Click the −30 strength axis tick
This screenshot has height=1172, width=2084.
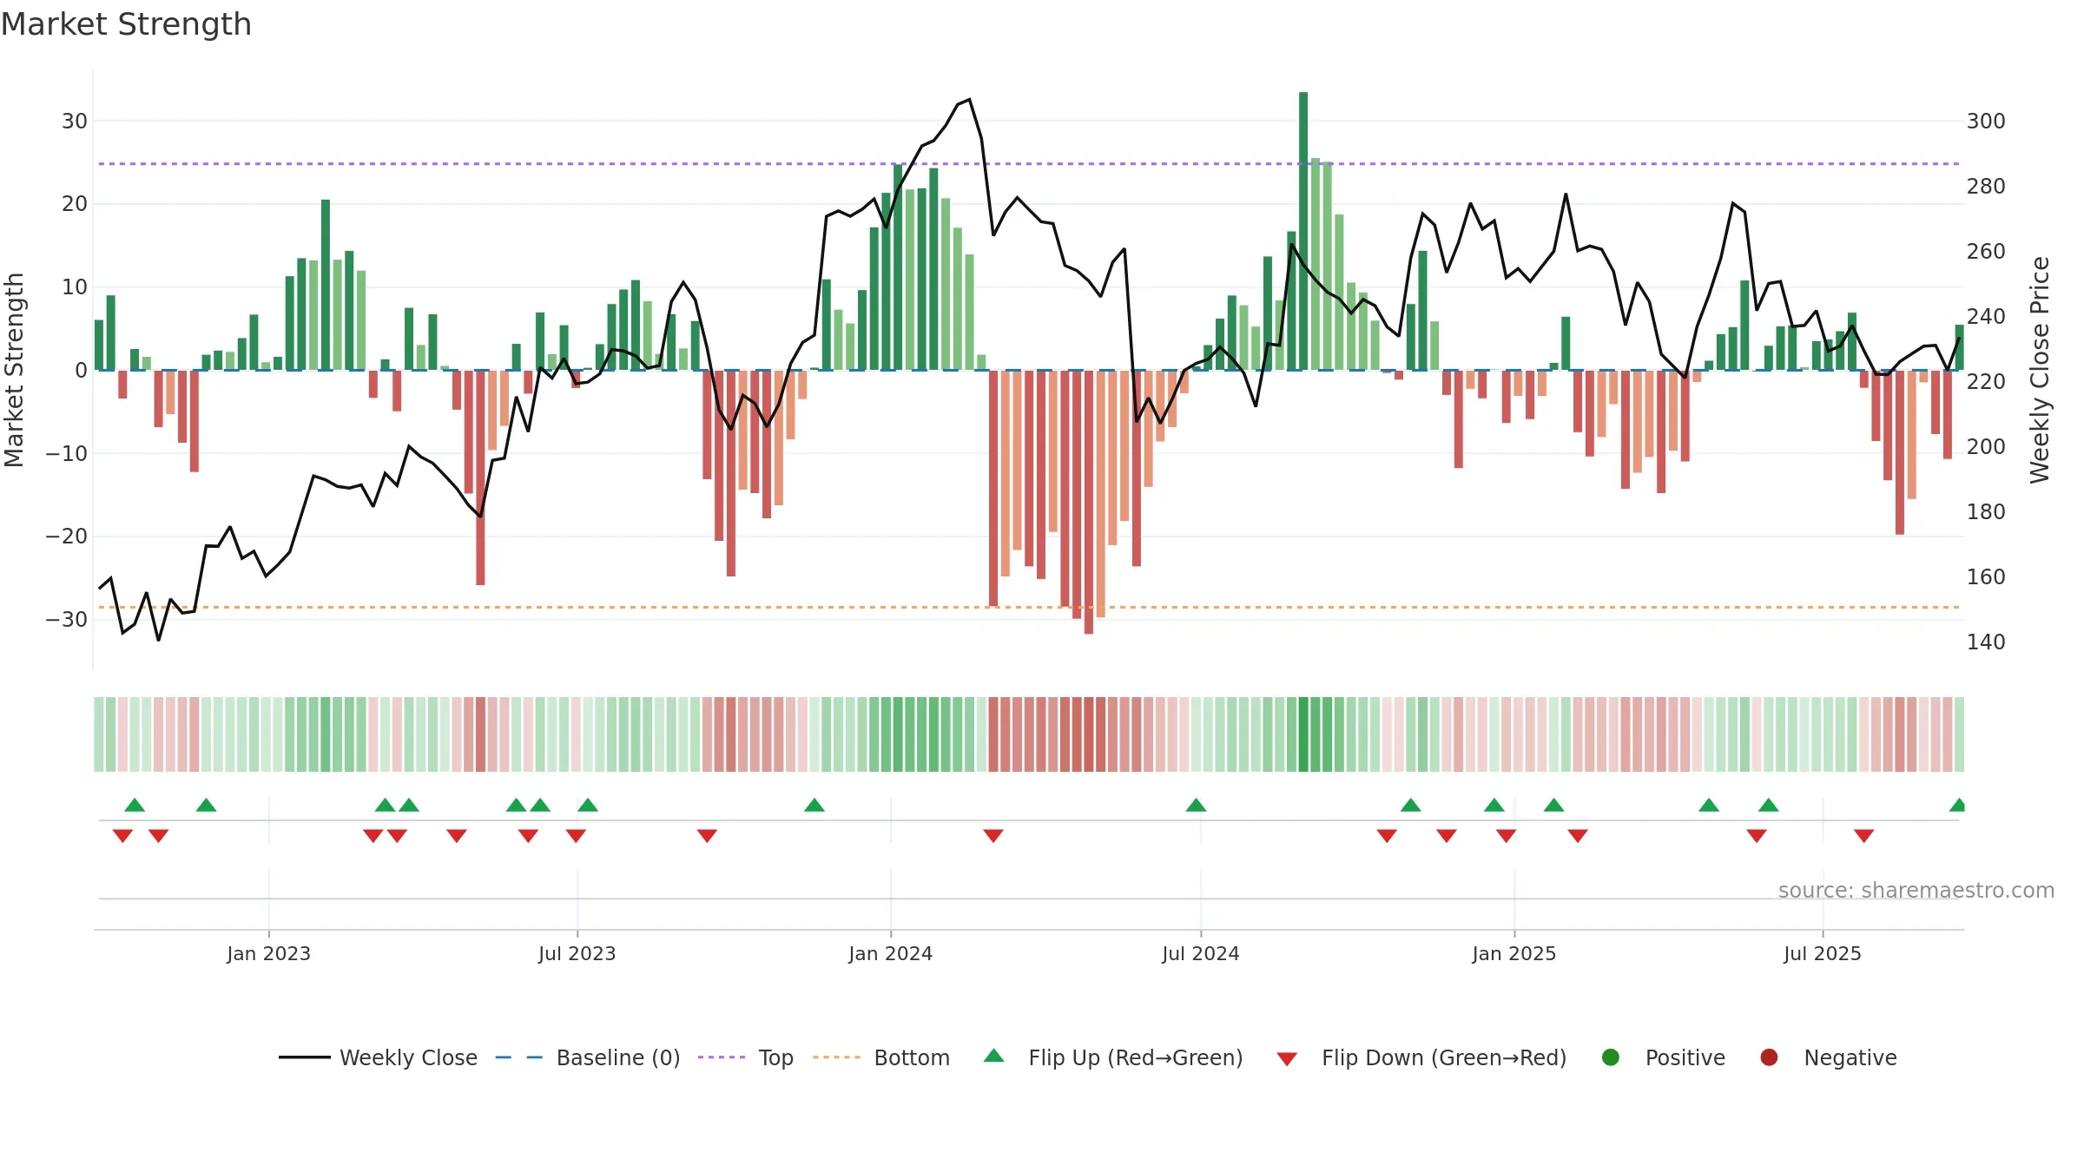point(67,620)
